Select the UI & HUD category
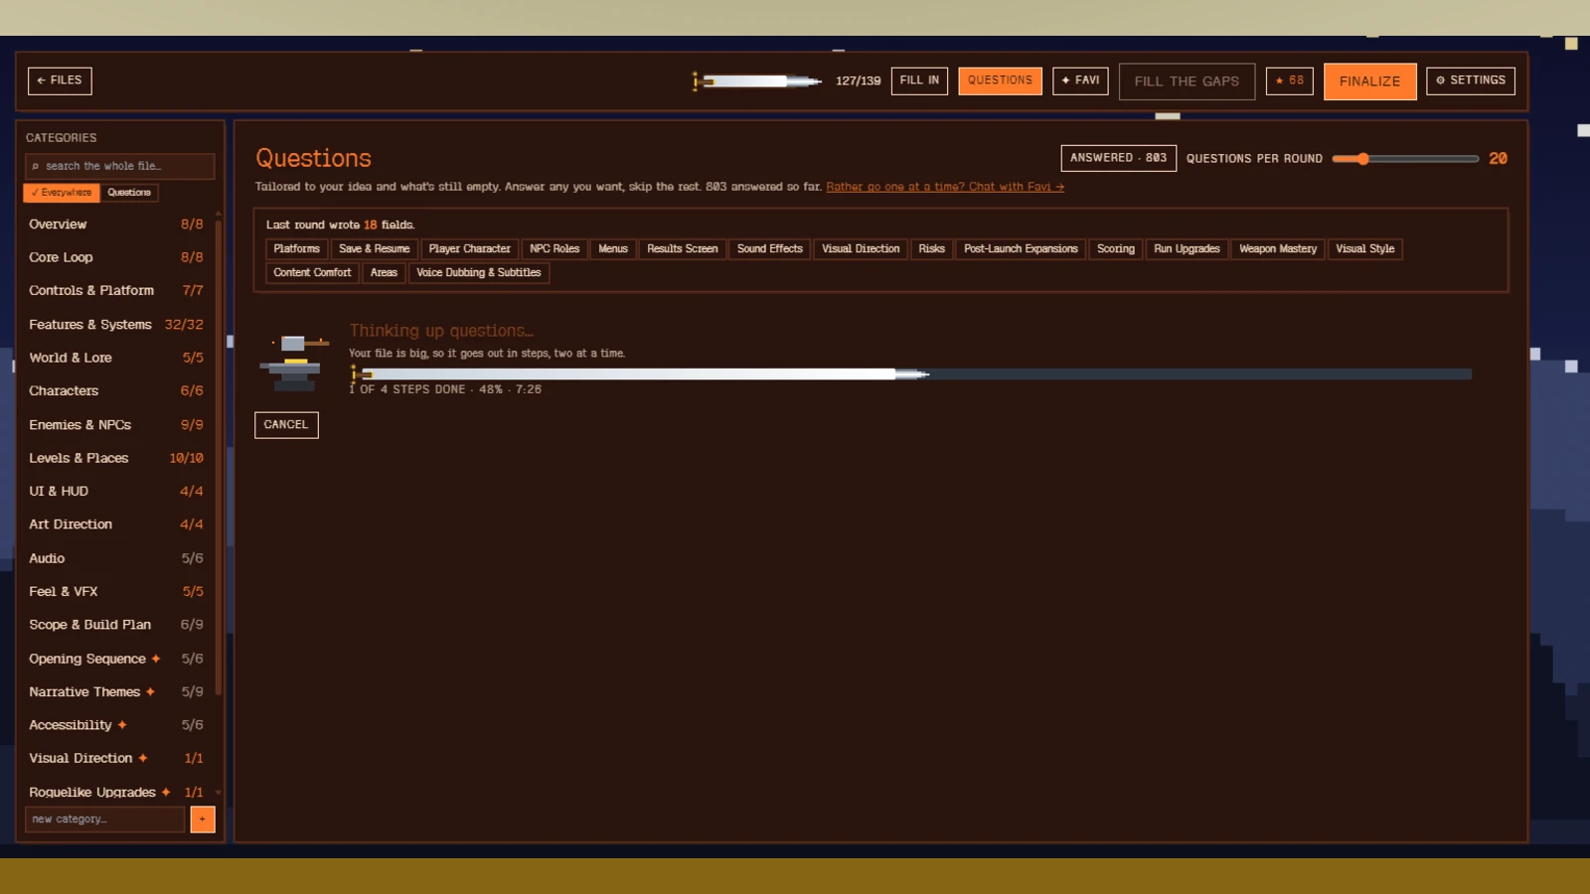This screenshot has height=894, width=1590. (x=116, y=492)
